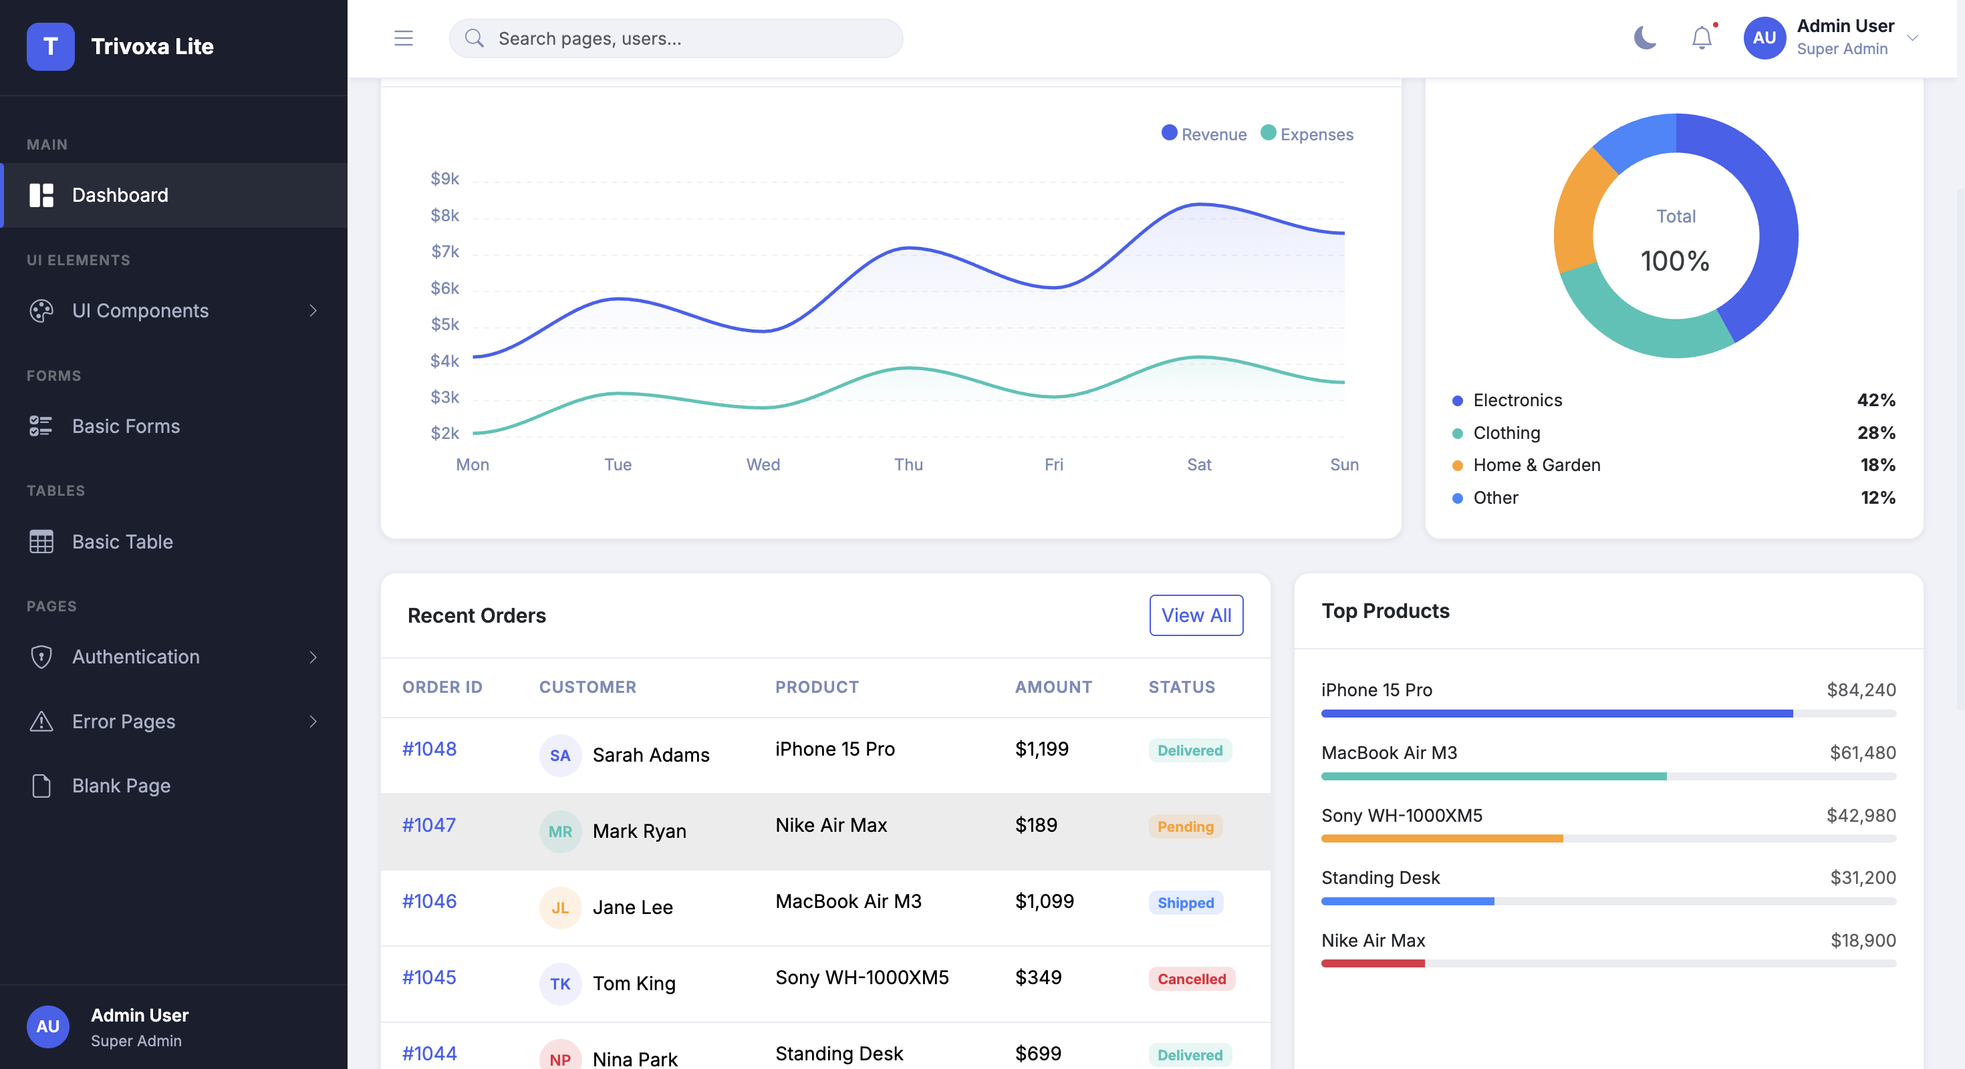Open order #1048 link
This screenshot has height=1069, width=1965.
pos(430,749)
